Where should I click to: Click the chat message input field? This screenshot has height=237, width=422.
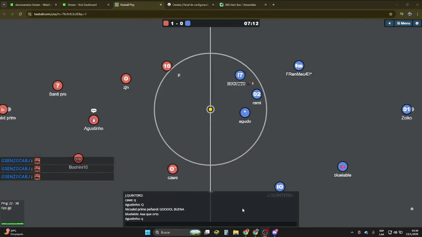point(210,224)
